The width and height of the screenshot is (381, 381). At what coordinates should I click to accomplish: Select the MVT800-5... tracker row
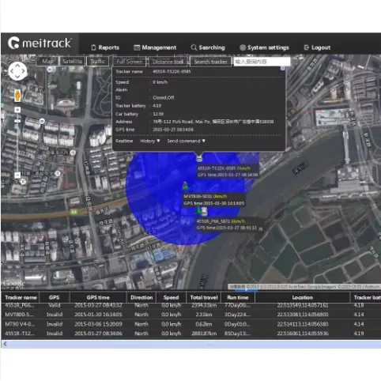click(x=191, y=315)
